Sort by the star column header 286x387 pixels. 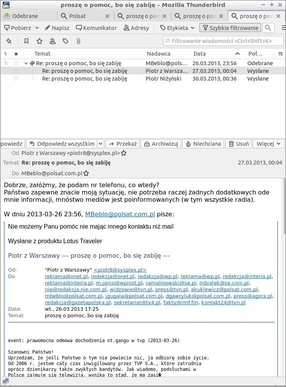pos(16,54)
